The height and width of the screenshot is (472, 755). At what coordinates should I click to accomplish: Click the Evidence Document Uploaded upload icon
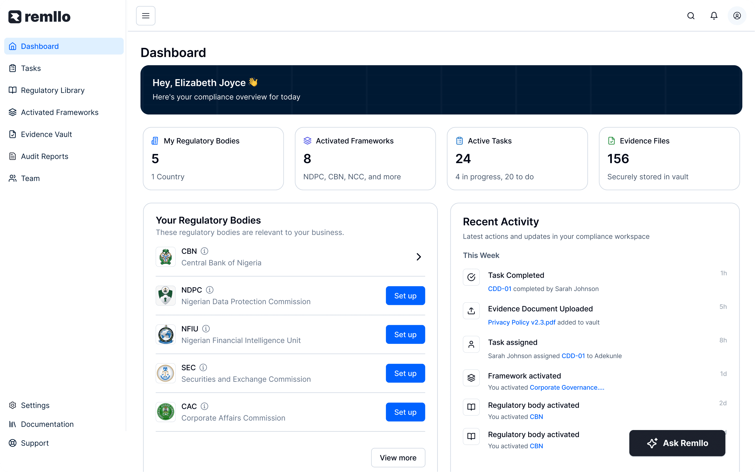(471, 311)
